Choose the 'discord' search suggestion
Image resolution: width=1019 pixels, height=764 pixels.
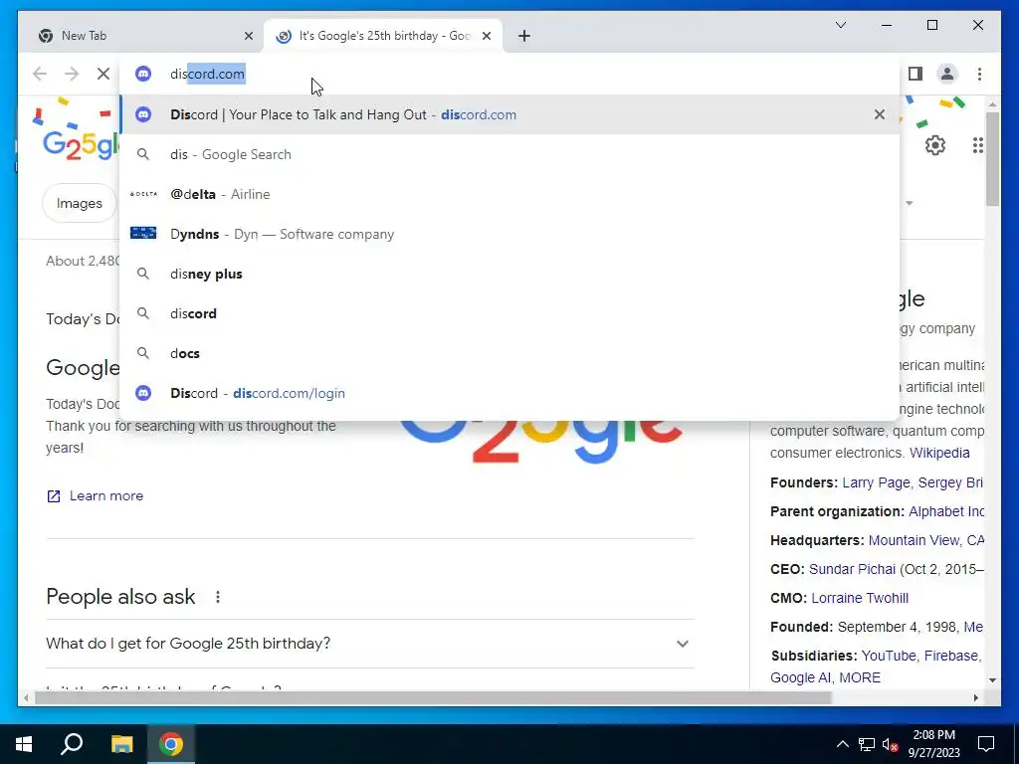pos(509,313)
